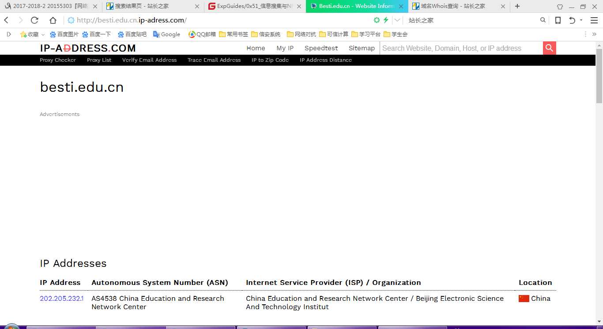
Task: Open the IP Address Distance tool
Action: (x=326, y=60)
